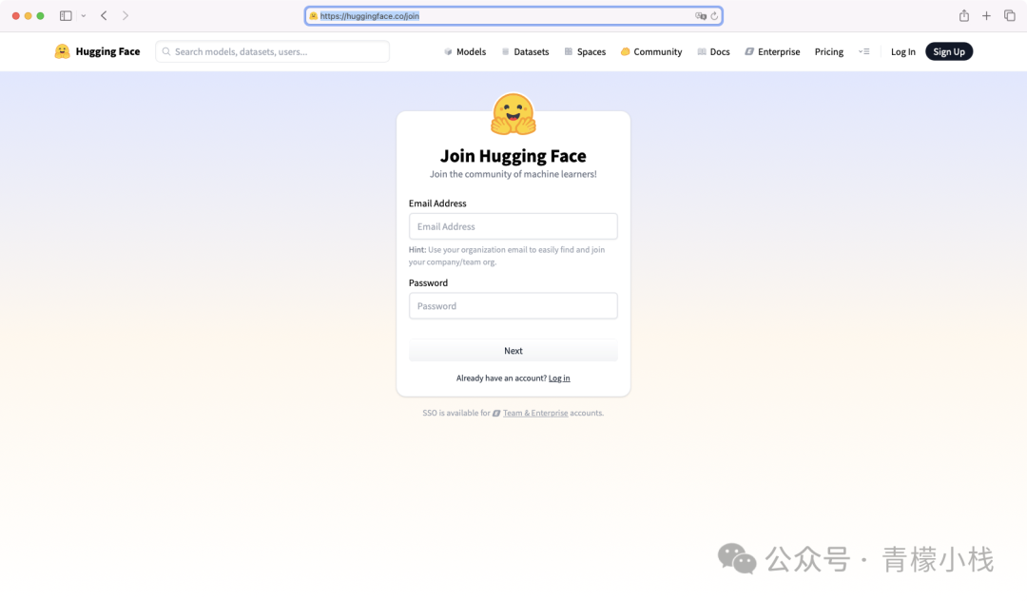Click the hugging emoji above the form

tap(513, 114)
